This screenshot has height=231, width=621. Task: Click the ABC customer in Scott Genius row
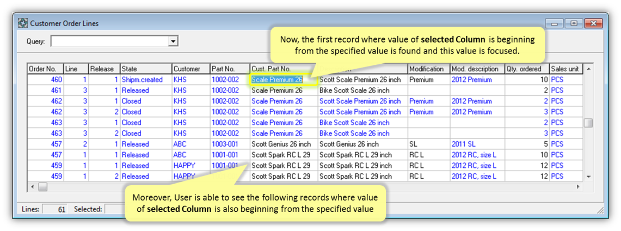click(190, 144)
